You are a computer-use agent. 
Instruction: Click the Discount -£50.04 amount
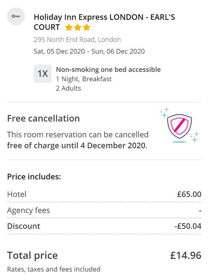click(x=188, y=226)
